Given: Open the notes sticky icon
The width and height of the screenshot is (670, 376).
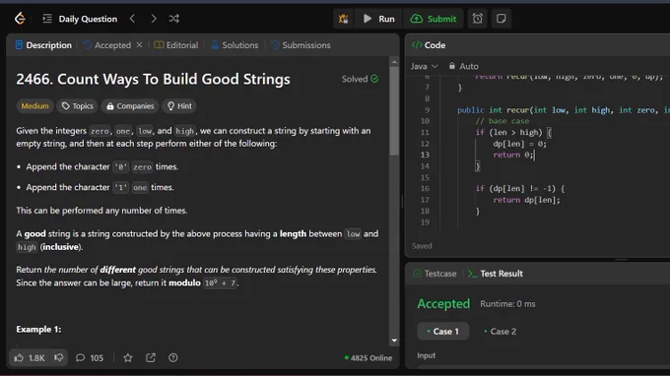Looking at the screenshot, I should tap(501, 19).
